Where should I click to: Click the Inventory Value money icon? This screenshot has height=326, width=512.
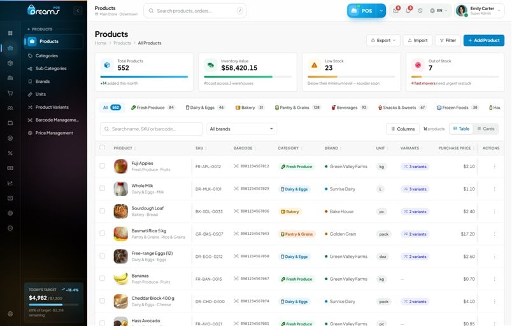click(211, 65)
